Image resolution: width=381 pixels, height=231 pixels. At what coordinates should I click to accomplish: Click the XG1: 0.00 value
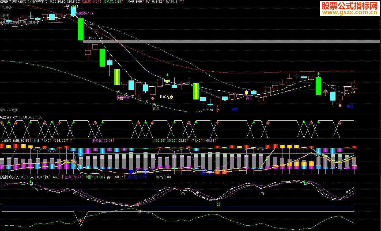(x=20, y=117)
